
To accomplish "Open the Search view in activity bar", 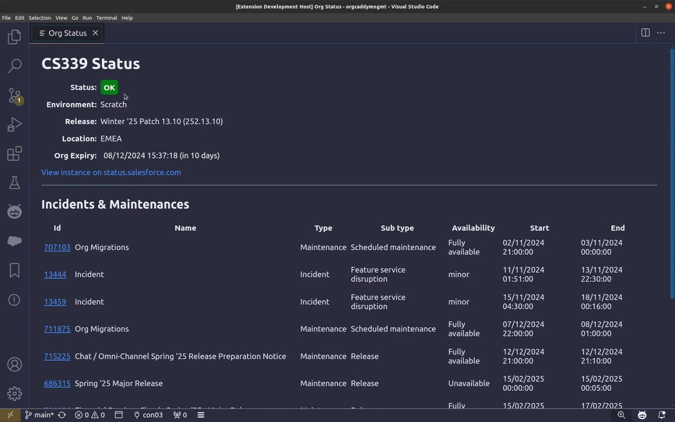I will pos(15,66).
